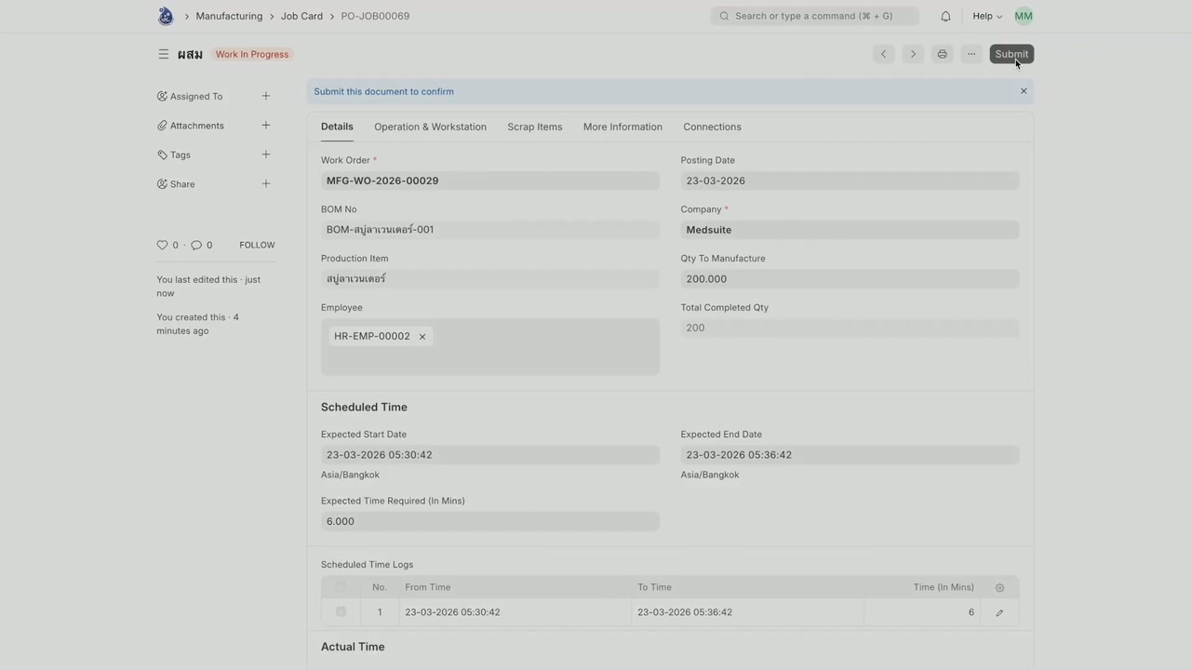1191x670 pixels.
Task: Click the Work Order field
Action: pyautogui.click(x=490, y=181)
